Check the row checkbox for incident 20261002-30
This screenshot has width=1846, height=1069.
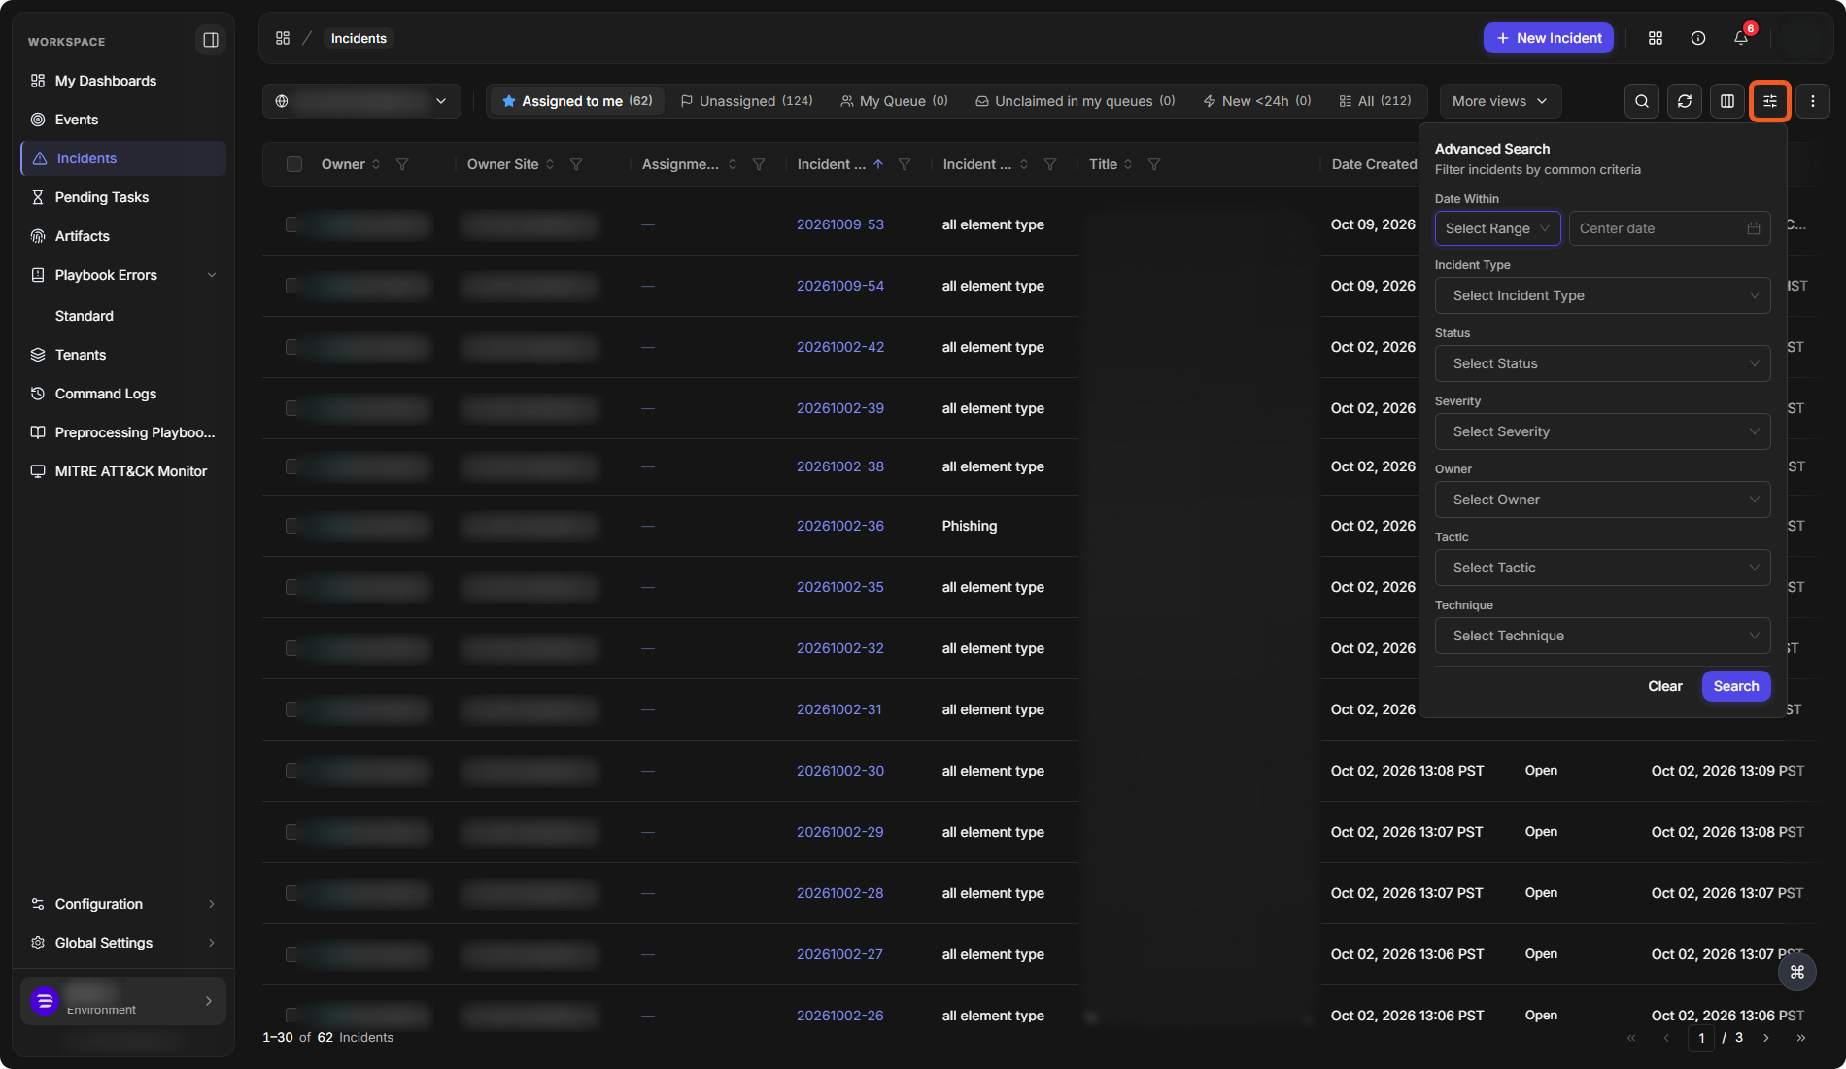click(x=292, y=771)
